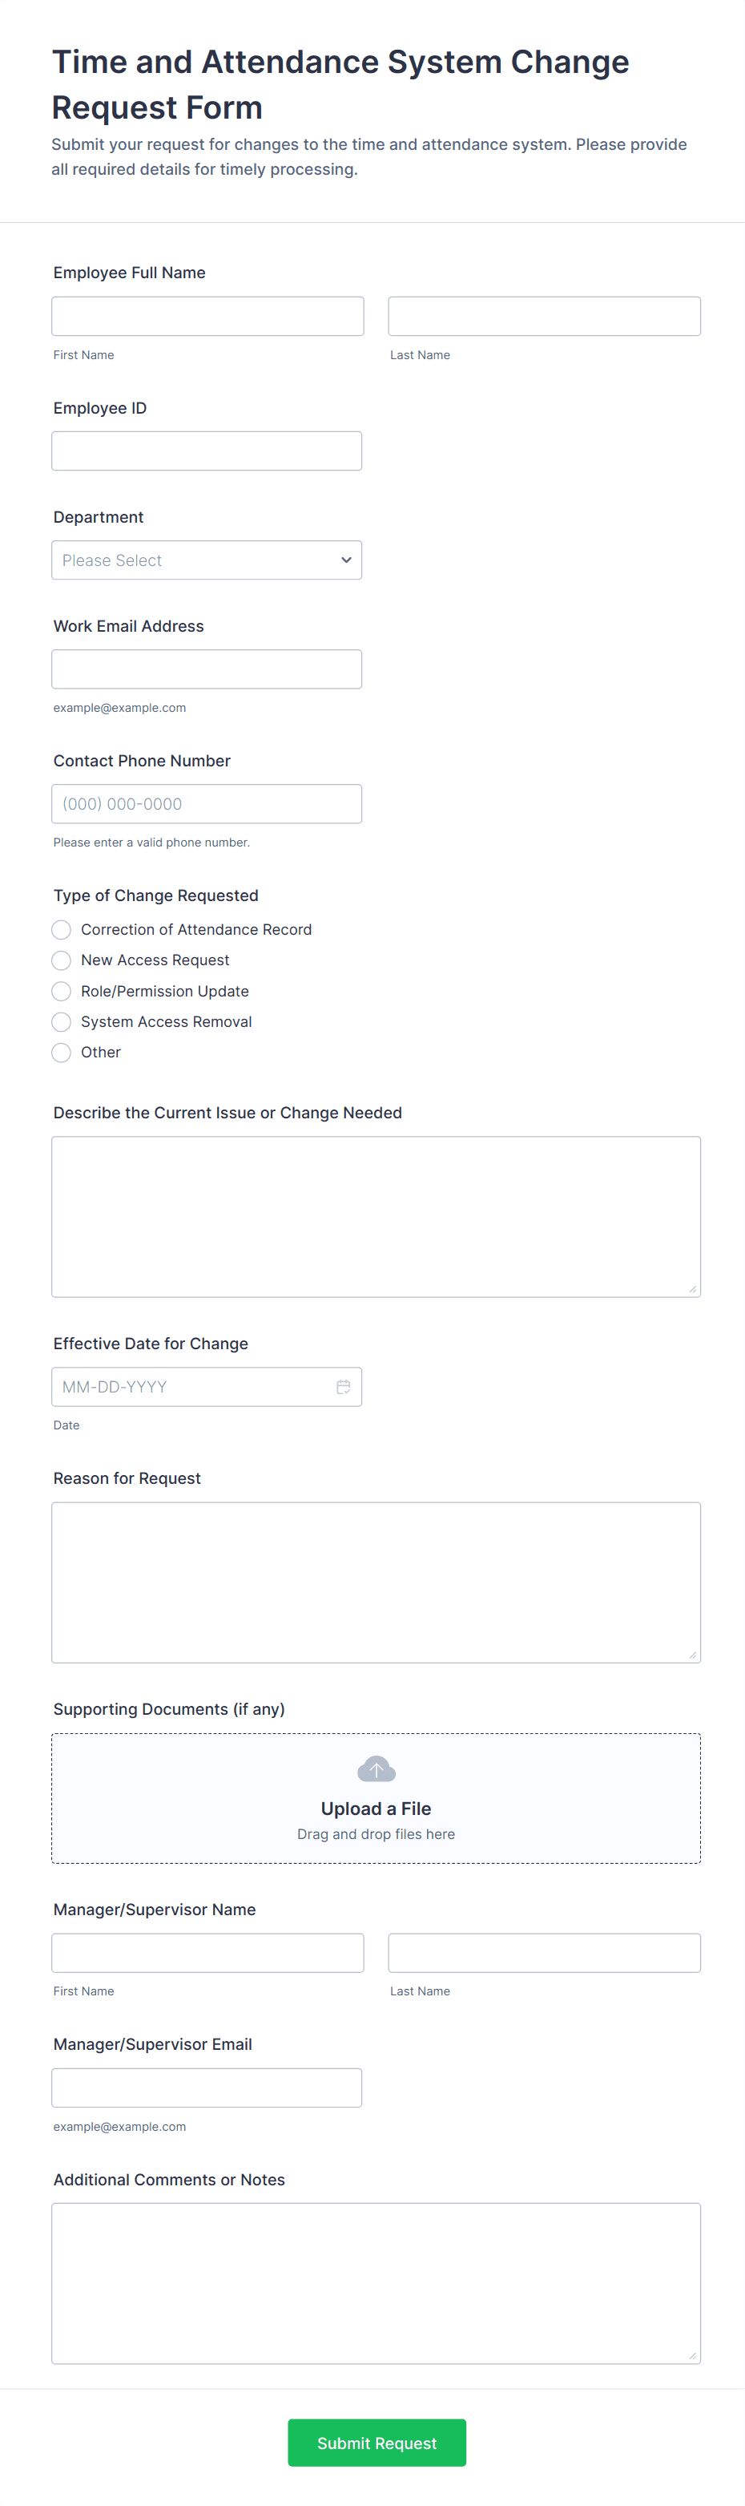Click the calendar icon in date field
Screen dimensions: 745x2506
pyautogui.click(x=344, y=1386)
